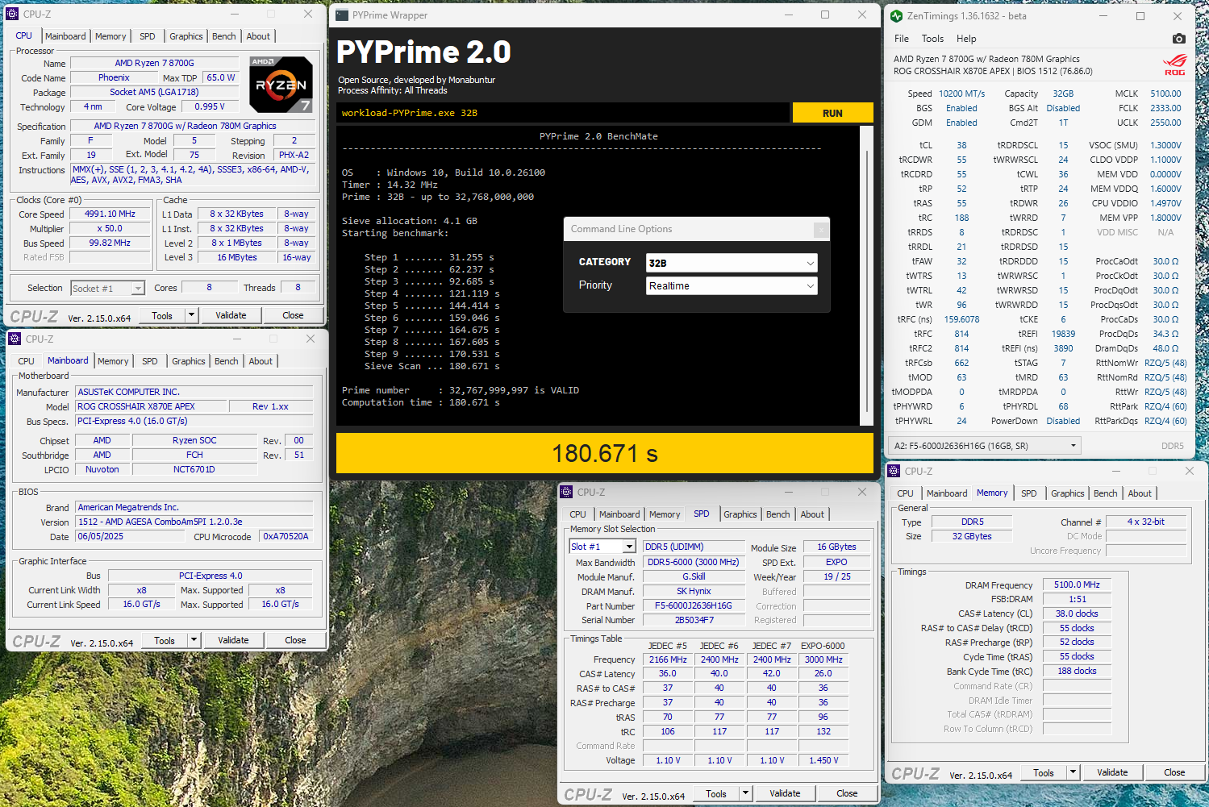The width and height of the screenshot is (1209, 807).
Task: Click the AMD Ryzen 7 logo image
Action: click(281, 84)
